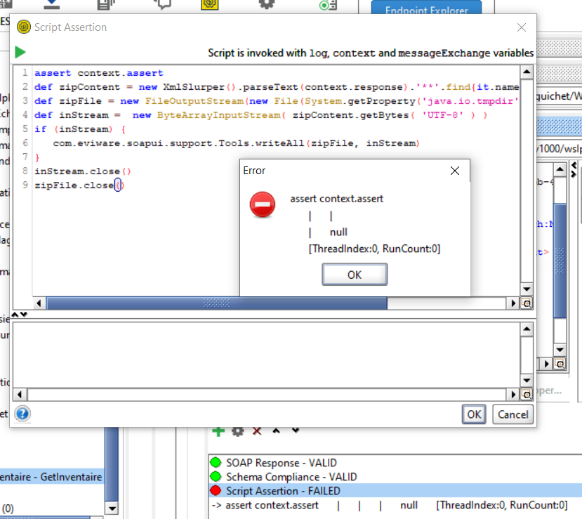Move the selected assertion down with the down arrow
This screenshot has height=519, width=582.
pos(295,431)
